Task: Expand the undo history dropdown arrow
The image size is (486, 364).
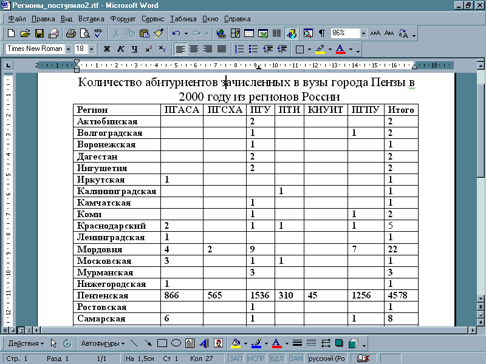Action: pyautogui.click(x=186, y=33)
